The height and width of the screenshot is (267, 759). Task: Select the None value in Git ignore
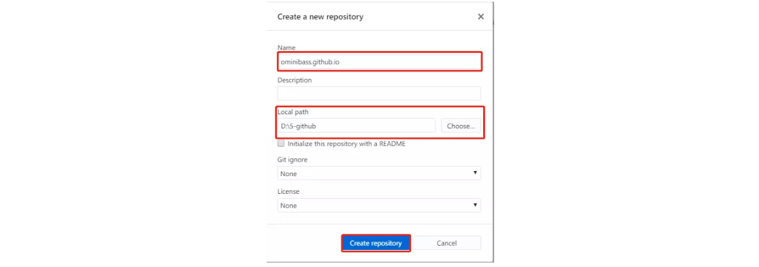(288, 174)
